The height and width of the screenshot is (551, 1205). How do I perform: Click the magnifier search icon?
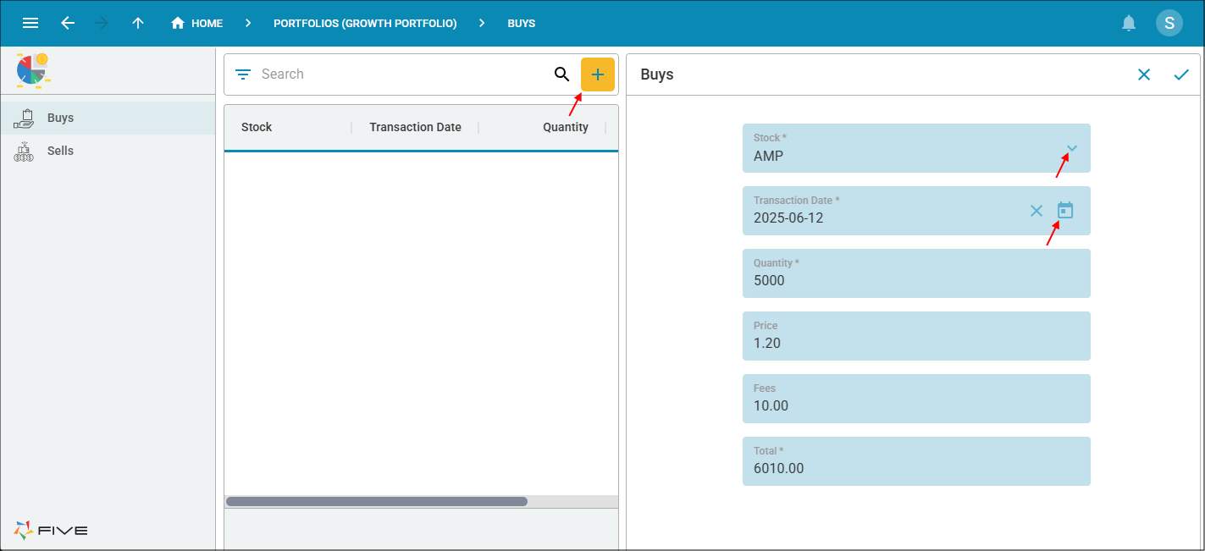(562, 74)
